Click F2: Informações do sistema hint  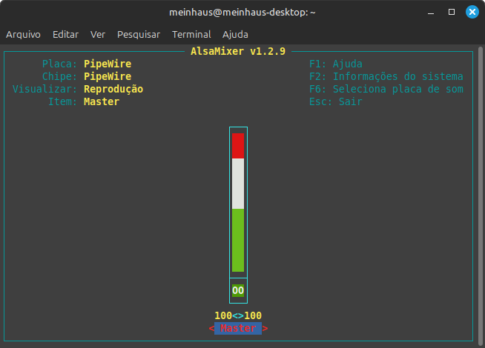(x=386, y=76)
